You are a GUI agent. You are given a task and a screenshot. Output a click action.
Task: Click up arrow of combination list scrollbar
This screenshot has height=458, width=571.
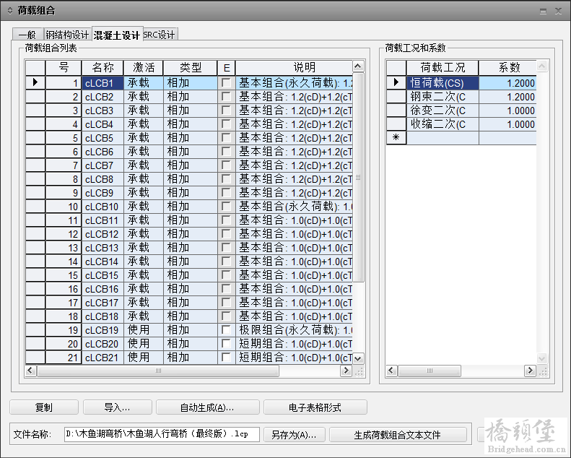tap(358, 66)
